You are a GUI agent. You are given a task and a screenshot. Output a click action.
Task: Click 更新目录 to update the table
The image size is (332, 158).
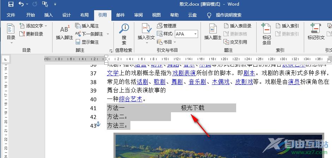(x=31, y=34)
